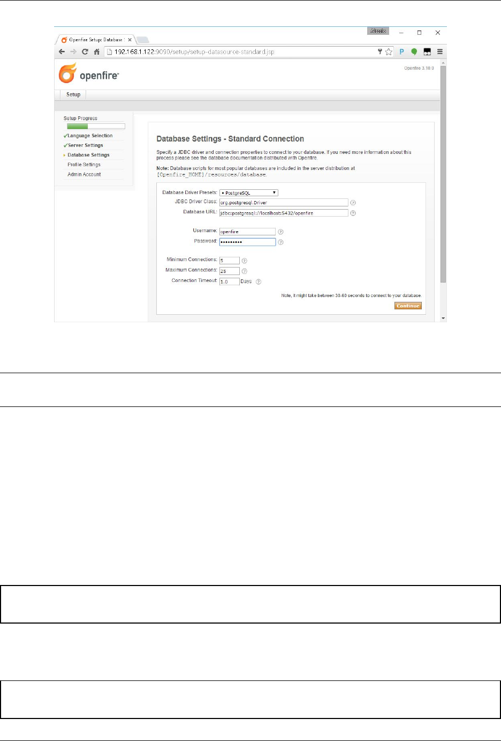Open the Database Driver Presets dropdown
501x741 pixels.
click(x=249, y=192)
